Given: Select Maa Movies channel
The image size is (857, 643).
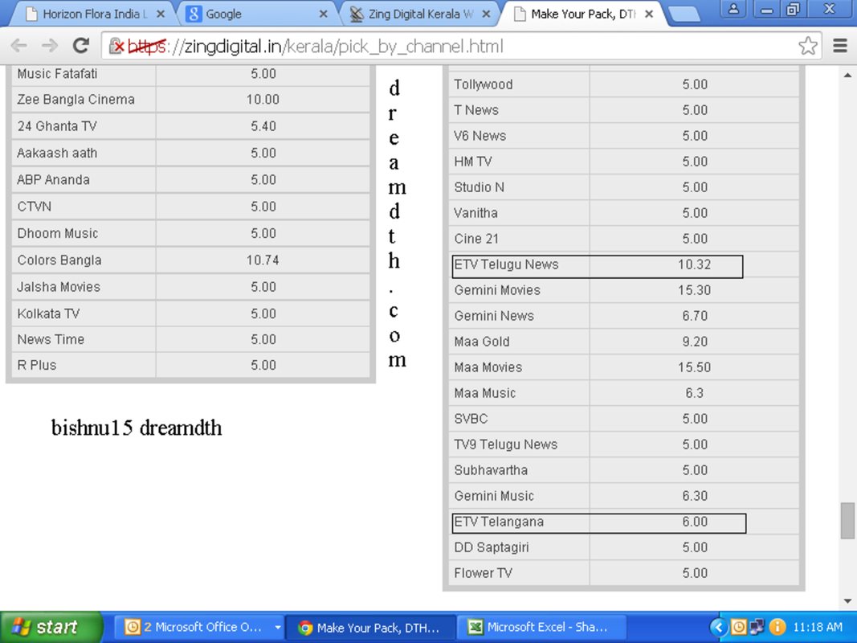Looking at the screenshot, I should pyautogui.click(x=488, y=367).
